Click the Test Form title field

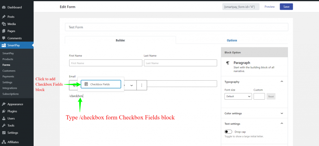tap(177, 27)
